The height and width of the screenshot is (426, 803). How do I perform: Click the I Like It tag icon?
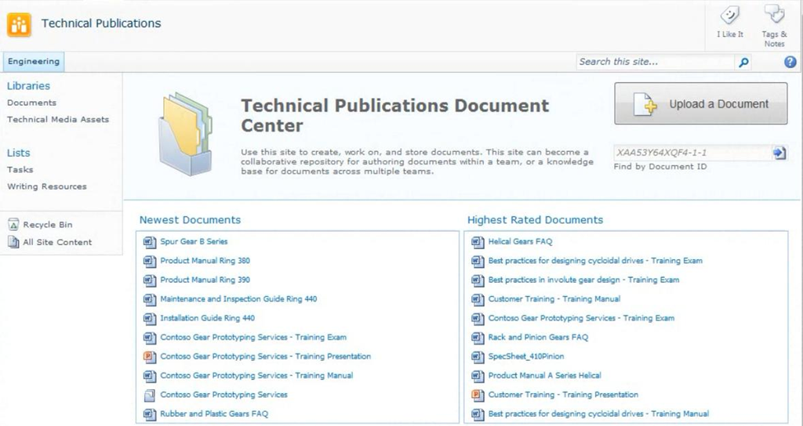click(730, 16)
